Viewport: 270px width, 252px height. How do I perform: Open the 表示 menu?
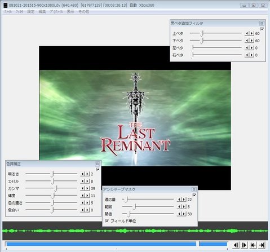pyautogui.click(x=70, y=12)
